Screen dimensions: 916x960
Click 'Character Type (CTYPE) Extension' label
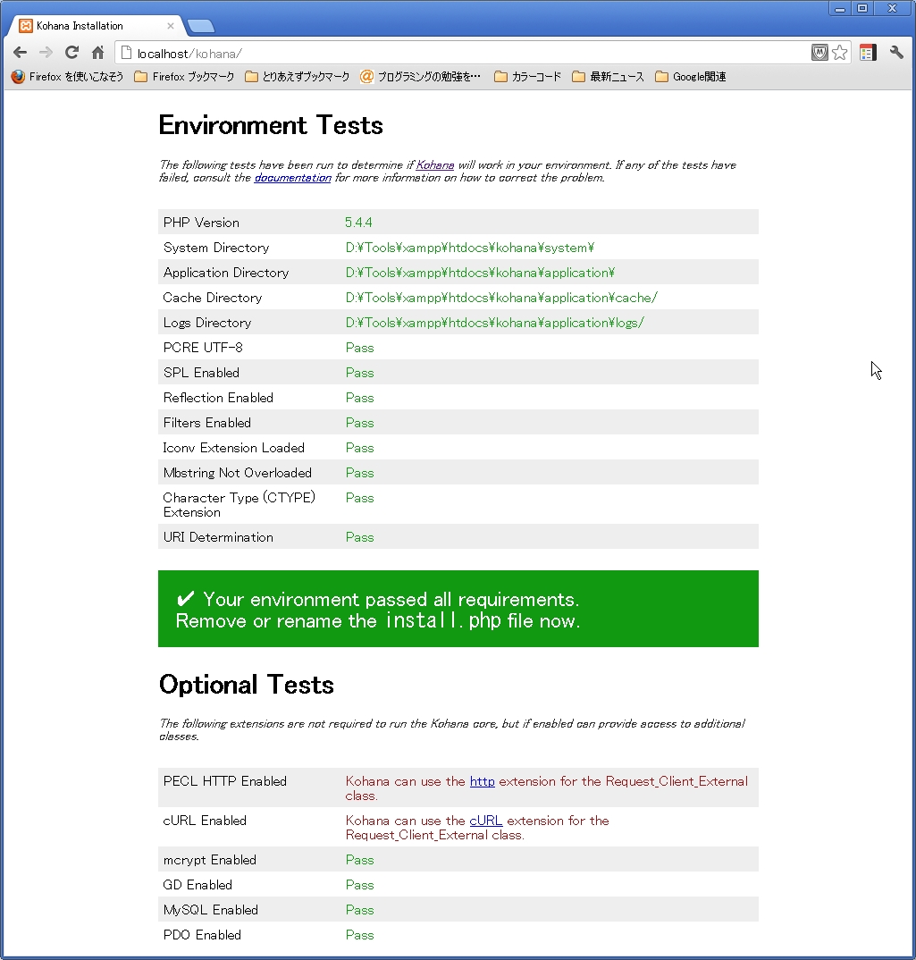[x=240, y=505]
